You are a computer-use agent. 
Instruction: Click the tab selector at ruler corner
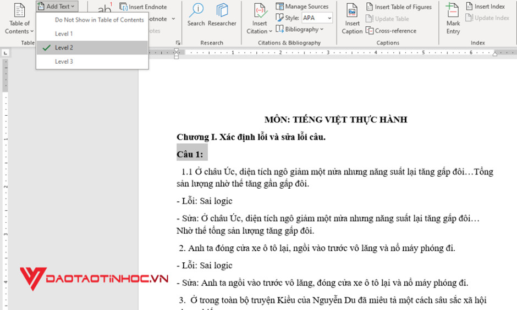point(5,53)
